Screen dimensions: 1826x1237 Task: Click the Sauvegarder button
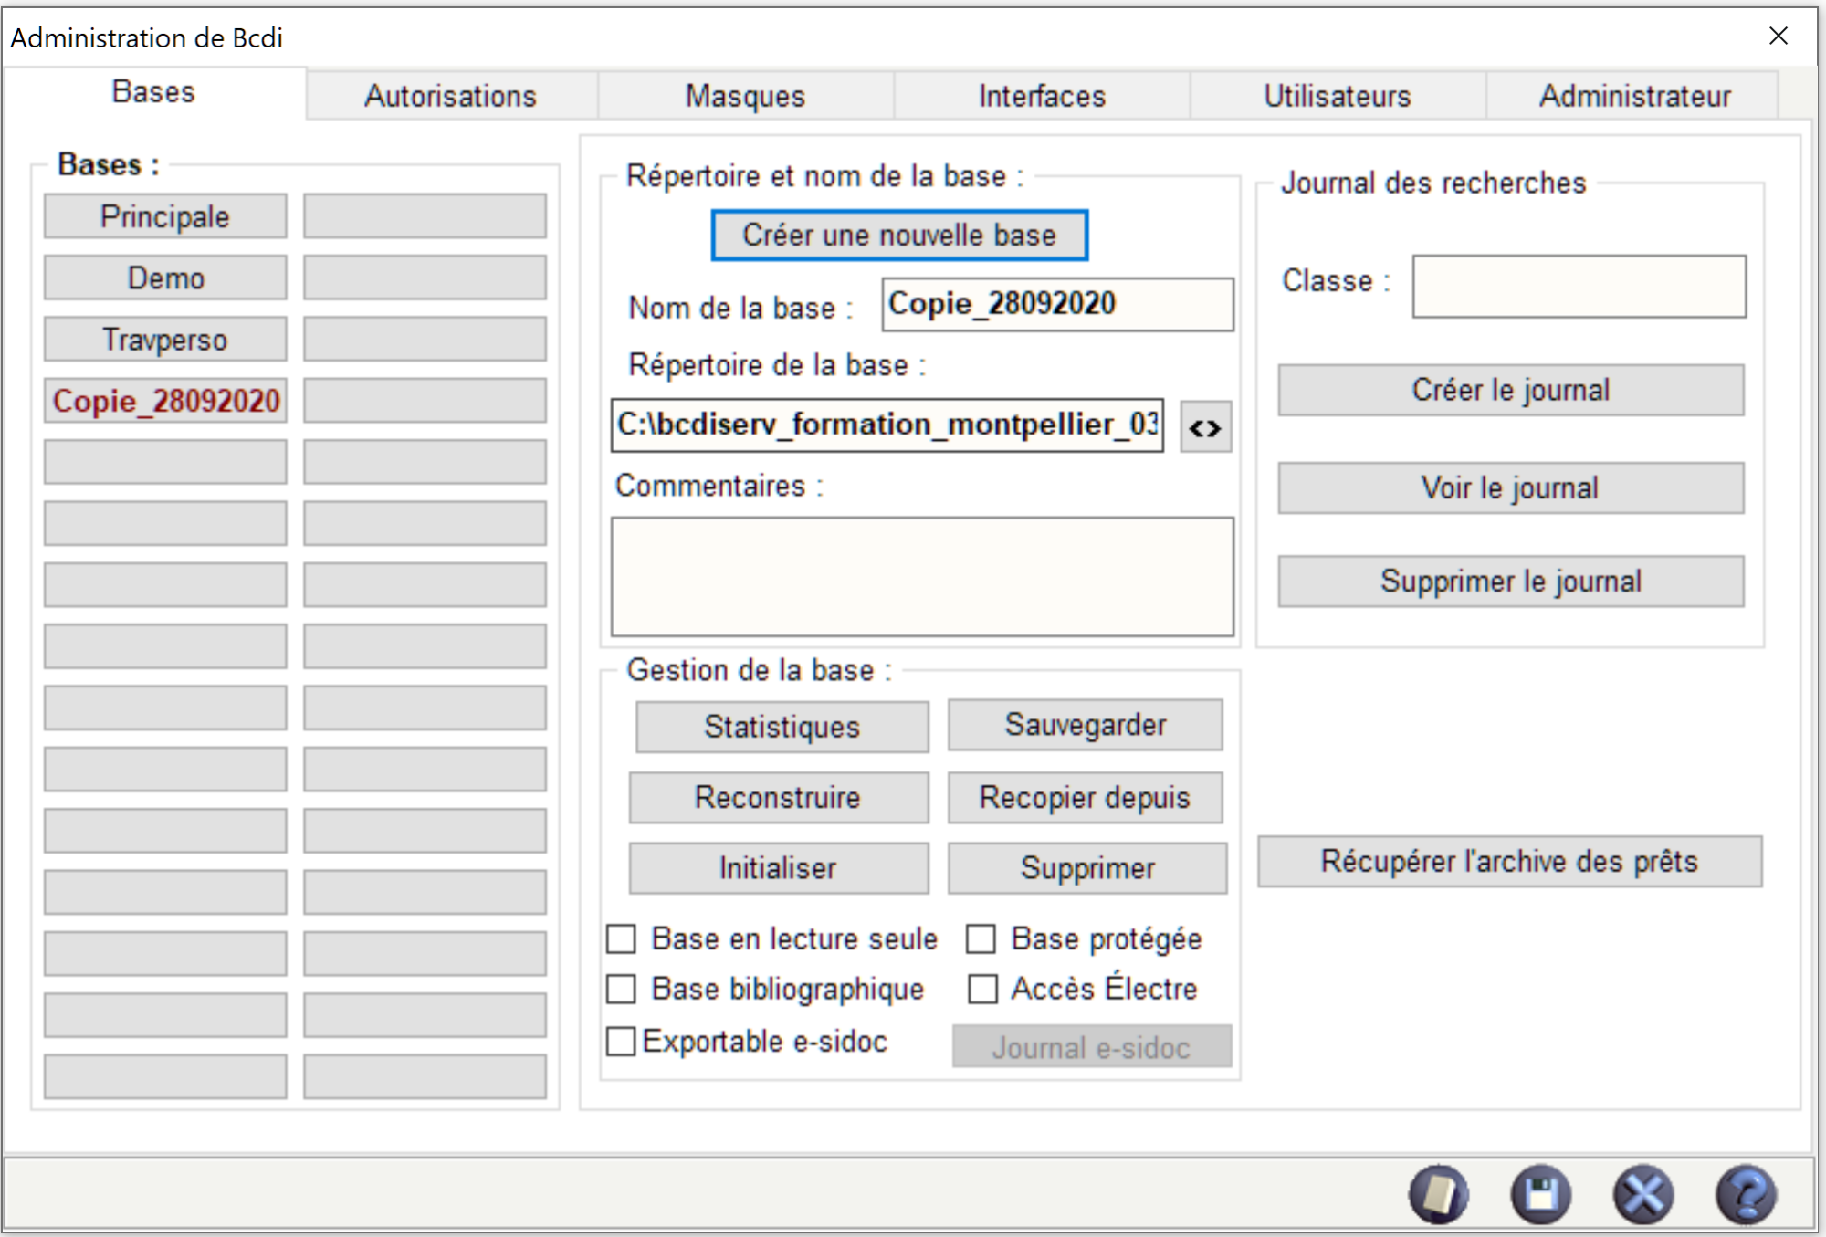point(1086,725)
